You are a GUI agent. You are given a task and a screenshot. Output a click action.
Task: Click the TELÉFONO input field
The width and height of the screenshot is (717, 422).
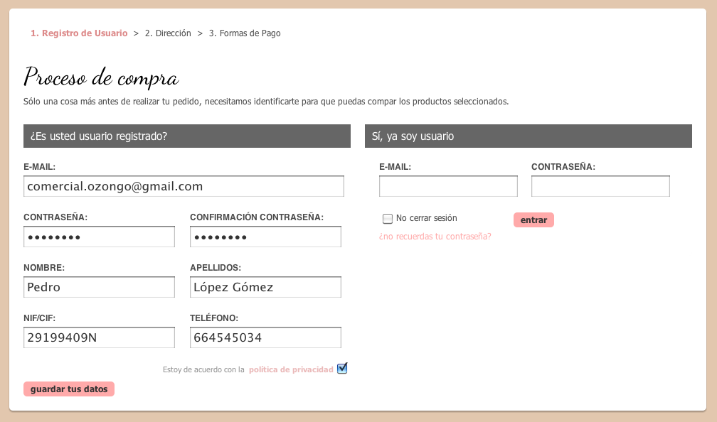click(265, 337)
